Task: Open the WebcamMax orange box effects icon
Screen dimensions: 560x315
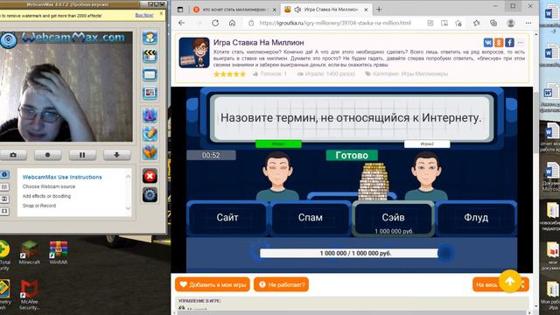Action: tap(150, 152)
